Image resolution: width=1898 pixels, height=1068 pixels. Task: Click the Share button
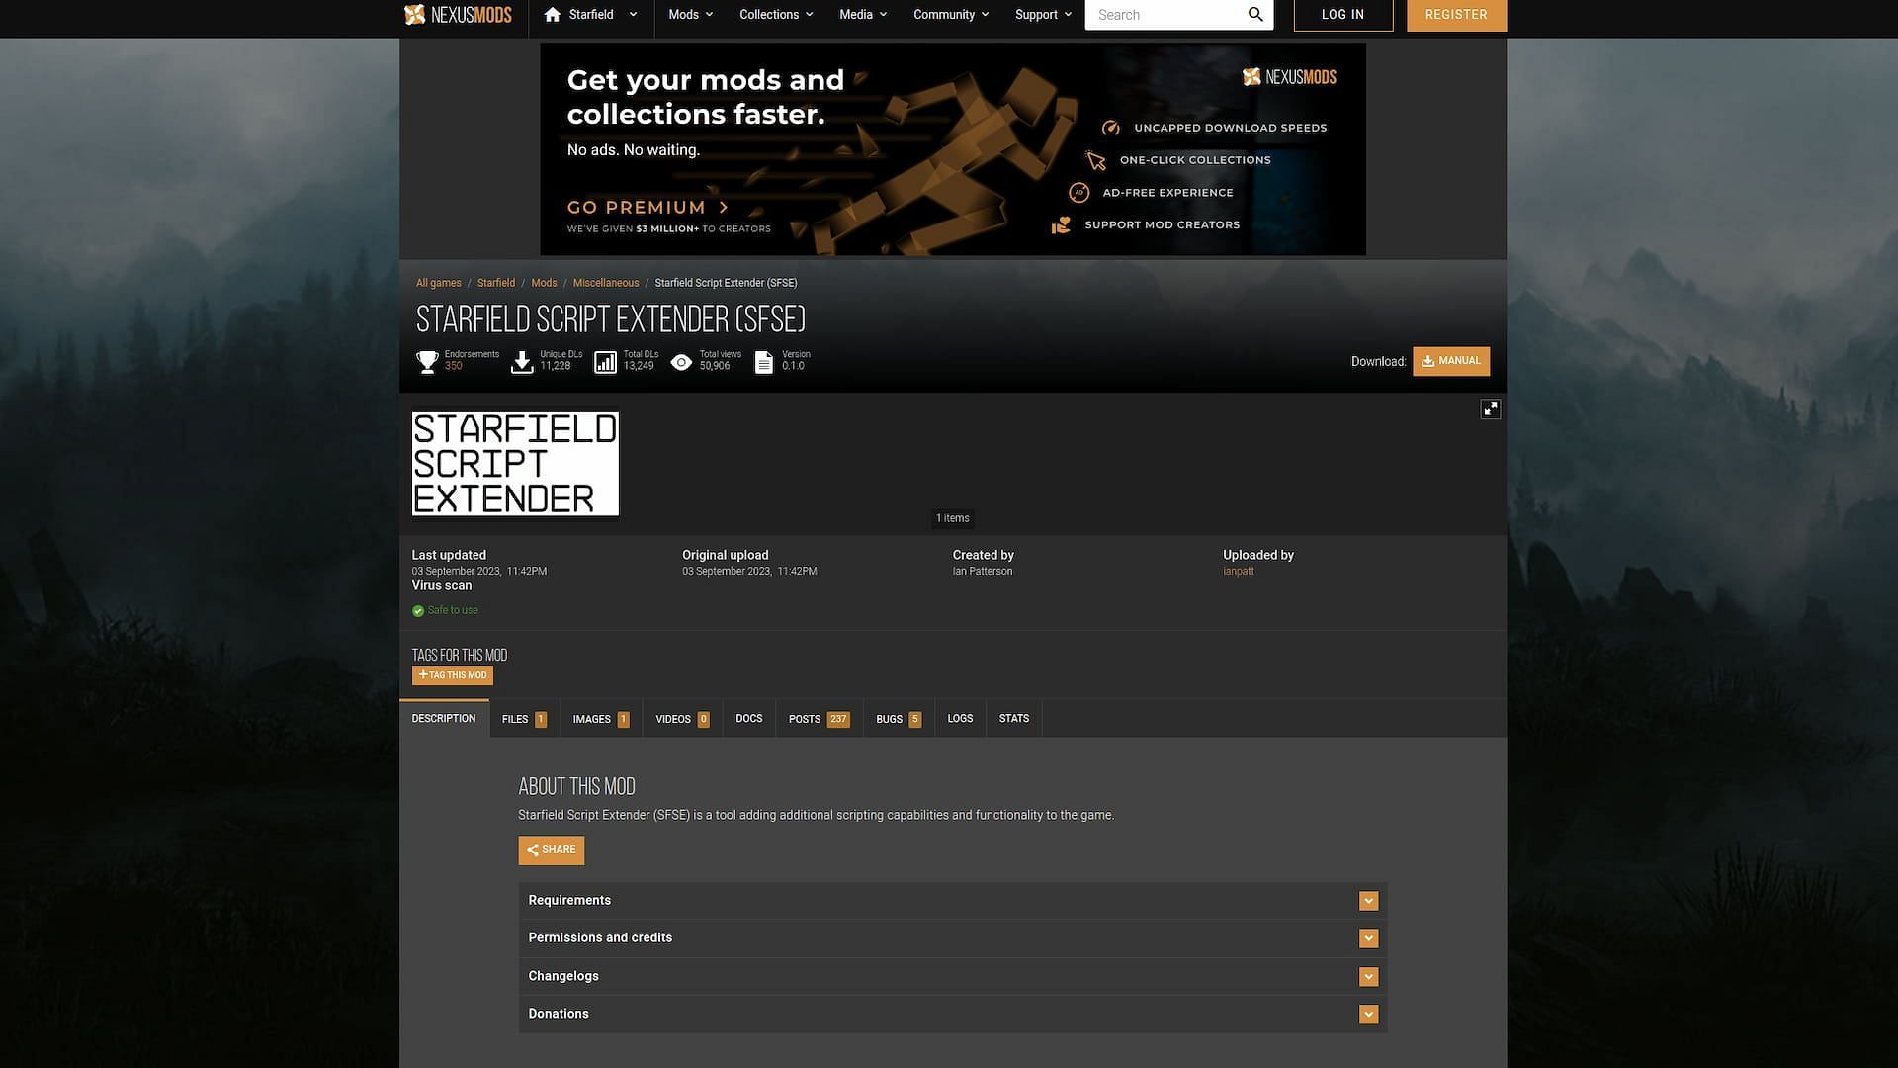tap(552, 850)
